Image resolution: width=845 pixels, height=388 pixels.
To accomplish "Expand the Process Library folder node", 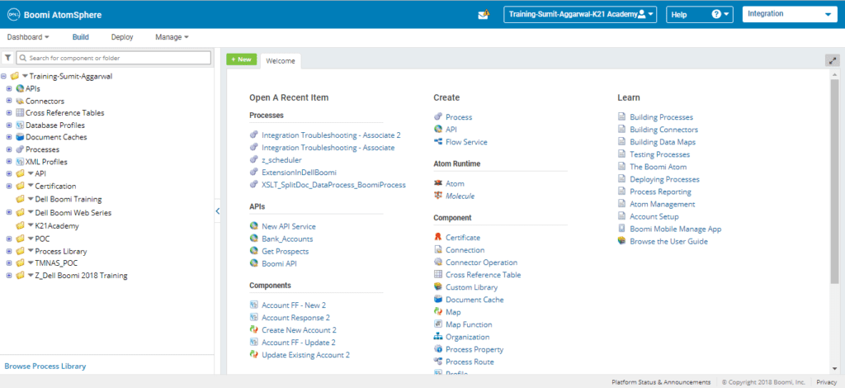I will pyautogui.click(x=9, y=251).
